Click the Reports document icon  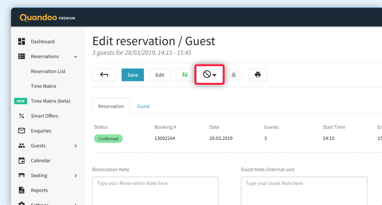(22, 190)
